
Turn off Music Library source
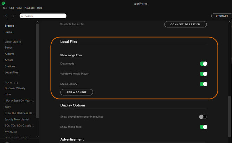[203, 84]
